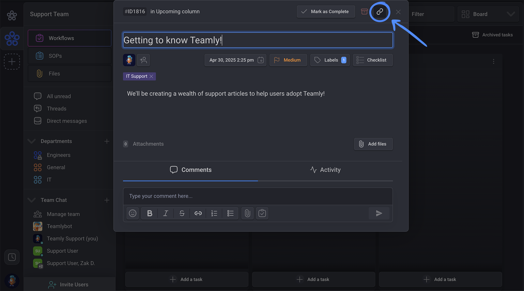Attach file to comment
Screen dimensions: 524x291
tap(247, 213)
